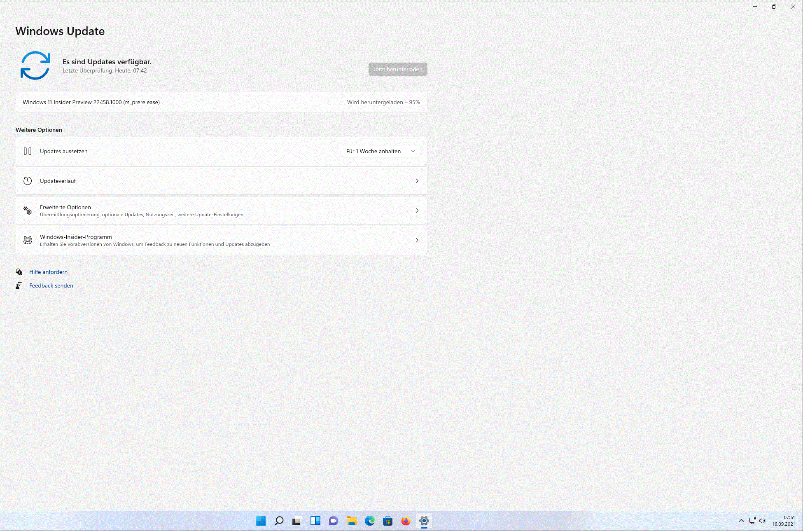Click the Windows 11 Insider Preview 22458.1000 entry
This screenshot has width=803, height=531.
(x=222, y=102)
